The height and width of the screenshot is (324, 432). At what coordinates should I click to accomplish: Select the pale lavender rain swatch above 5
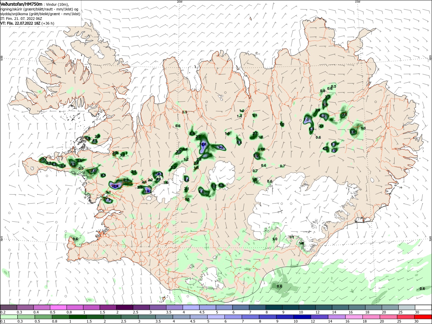215,317
